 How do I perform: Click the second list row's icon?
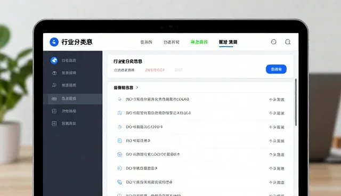tap(119, 113)
